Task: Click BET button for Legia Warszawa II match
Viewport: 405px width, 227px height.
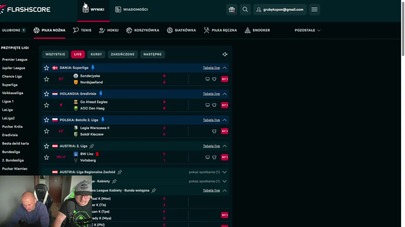Action: click(x=225, y=131)
